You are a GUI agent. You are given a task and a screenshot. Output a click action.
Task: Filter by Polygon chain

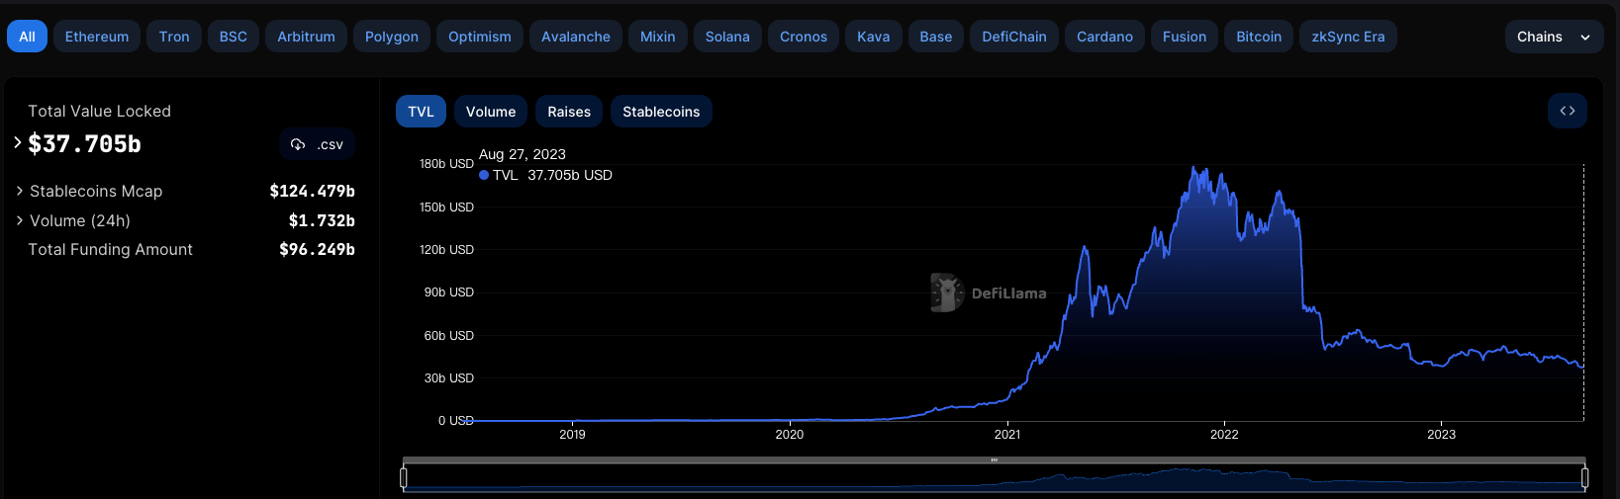[392, 37]
